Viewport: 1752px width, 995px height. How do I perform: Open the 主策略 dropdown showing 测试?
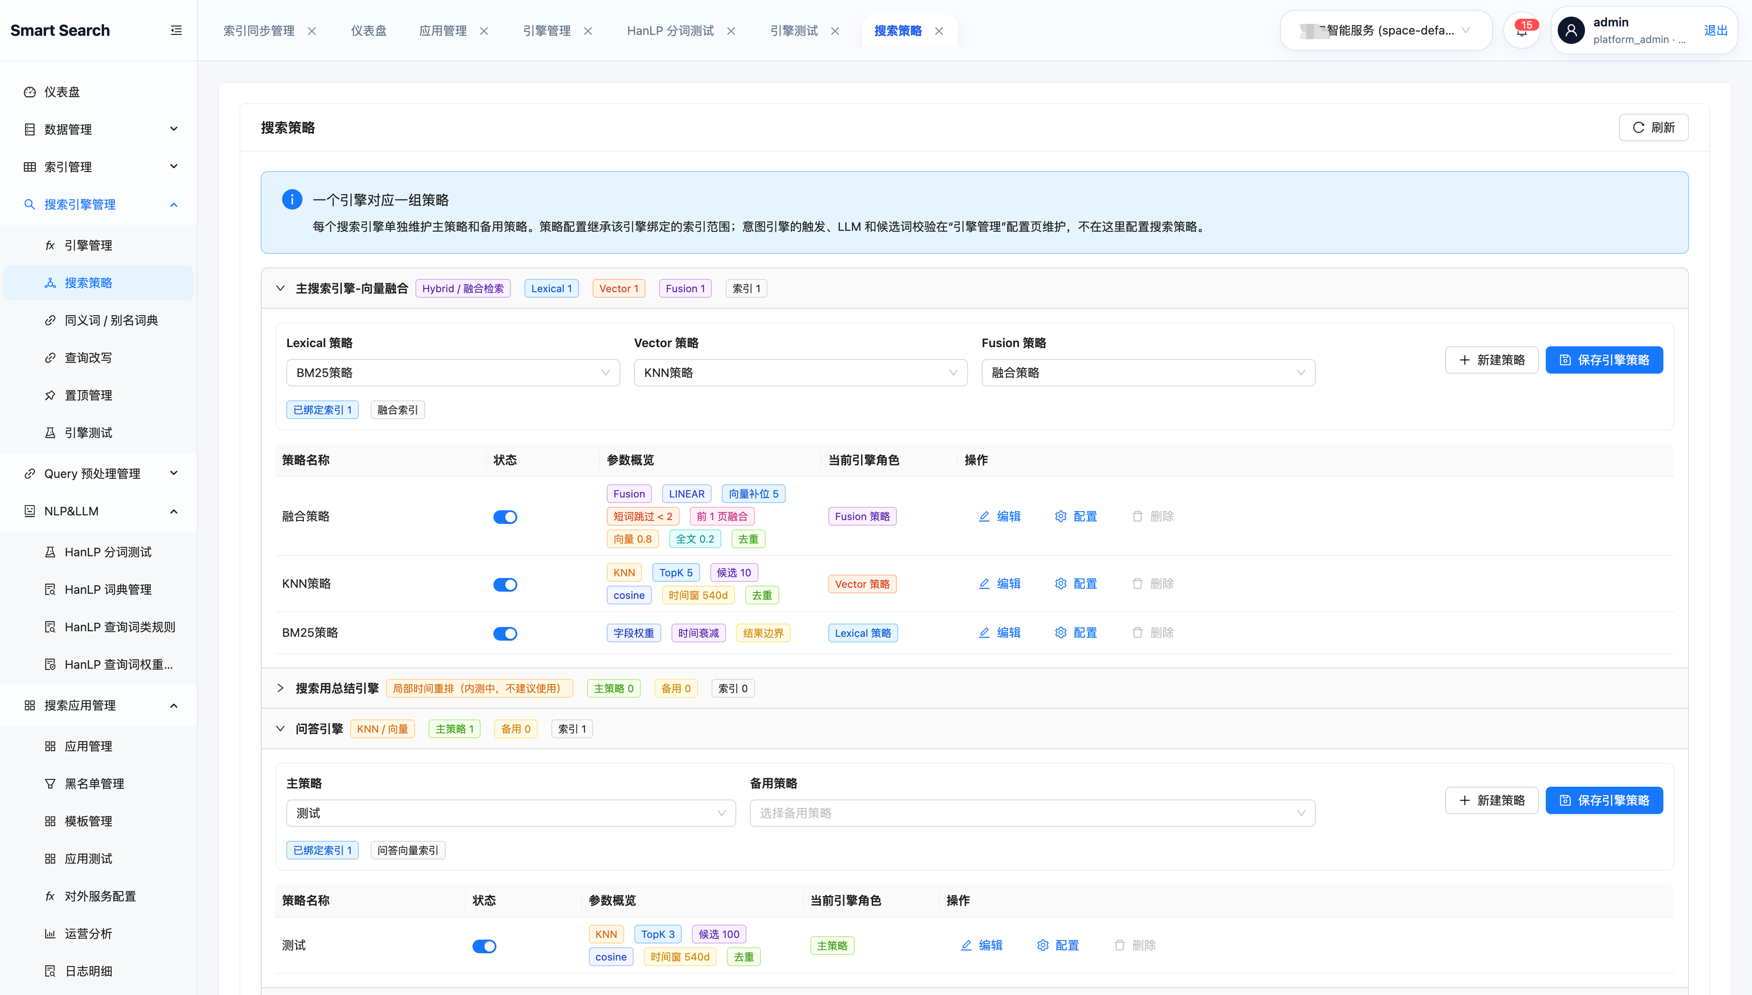coord(510,813)
